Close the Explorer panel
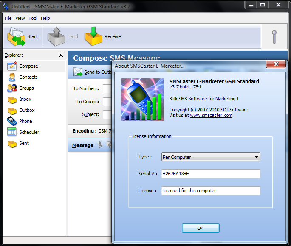 [x=61, y=55]
